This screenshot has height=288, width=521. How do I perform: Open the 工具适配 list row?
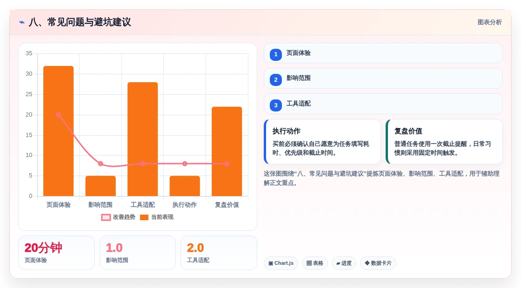tap(383, 104)
